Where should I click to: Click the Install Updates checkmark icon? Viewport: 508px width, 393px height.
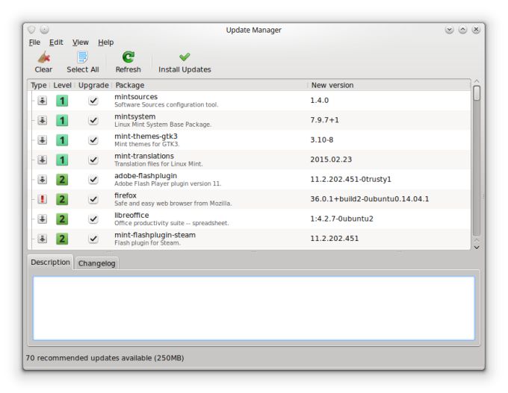tap(185, 57)
